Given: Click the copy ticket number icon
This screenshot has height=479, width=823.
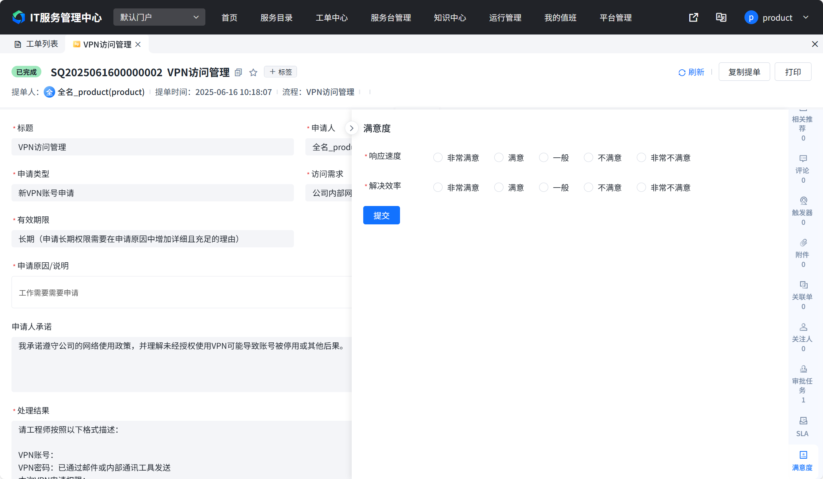Looking at the screenshot, I should point(238,72).
